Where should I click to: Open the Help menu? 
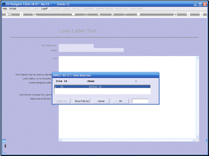(x=5, y=8)
